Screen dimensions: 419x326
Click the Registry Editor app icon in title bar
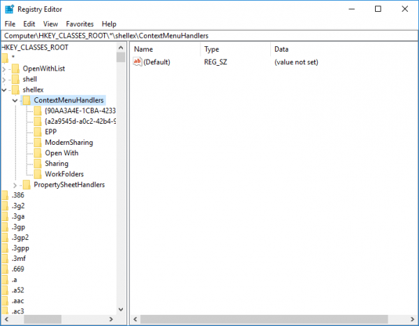click(9, 9)
